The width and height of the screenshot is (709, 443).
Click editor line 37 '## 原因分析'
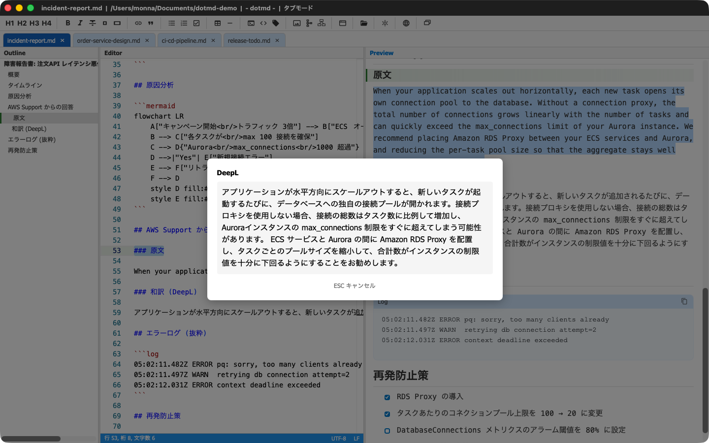pyautogui.click(x=154, y=85)
